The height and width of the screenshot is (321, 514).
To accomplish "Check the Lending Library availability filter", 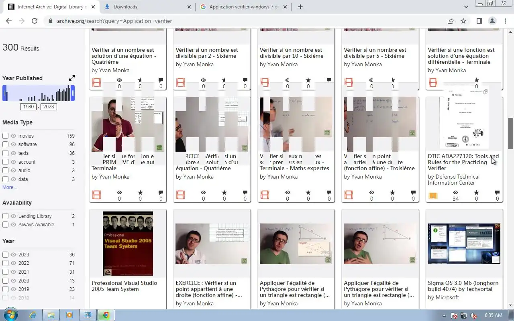I will point(5,216).
